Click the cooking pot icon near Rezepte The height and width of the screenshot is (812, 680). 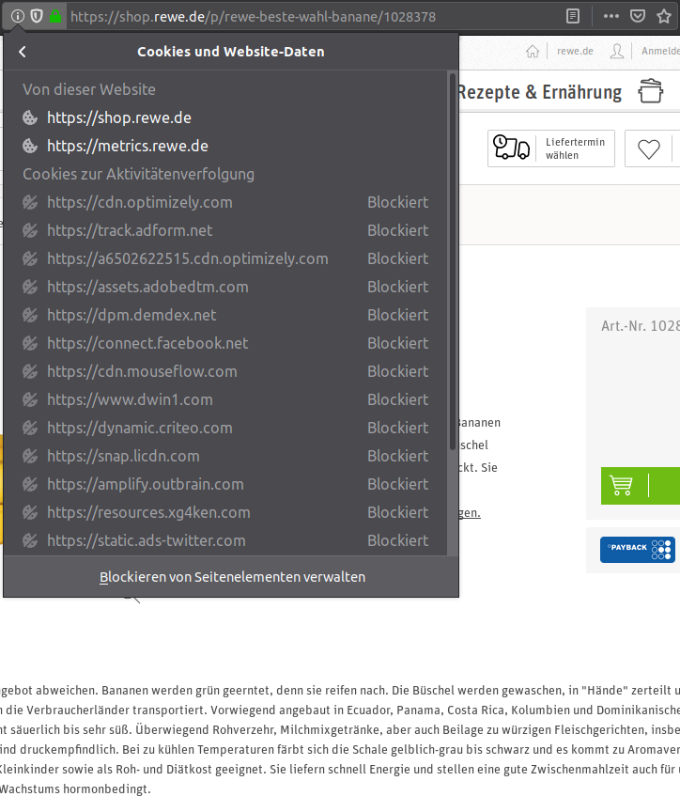point(651,91)
